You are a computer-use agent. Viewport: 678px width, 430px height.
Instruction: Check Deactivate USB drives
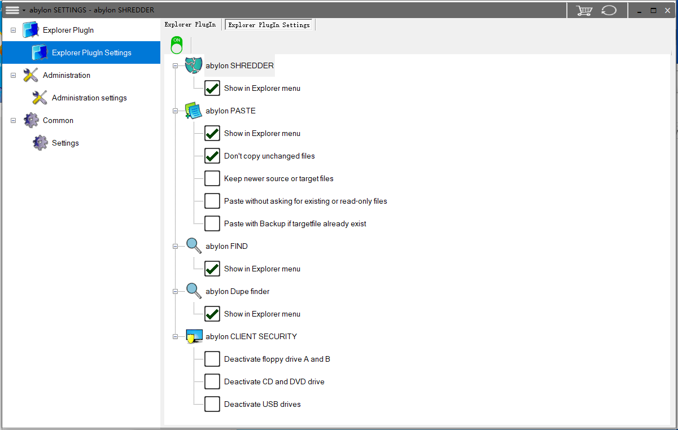(212, 404)
